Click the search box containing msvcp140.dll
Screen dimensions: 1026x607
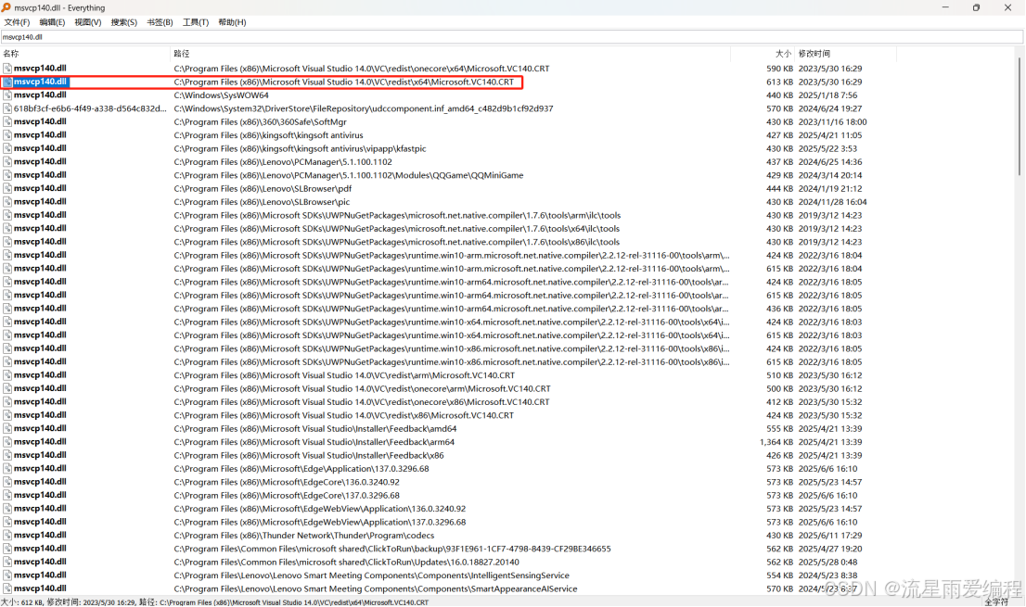[512, 37]
